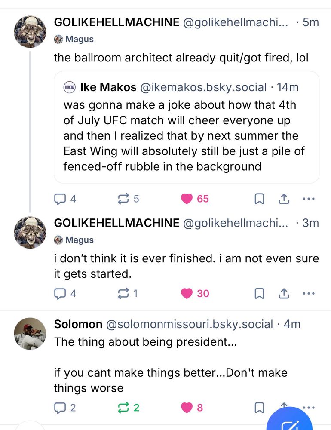This screenshot has height=430, width=331.
Task: Open the more options menu on the second GOLIKEHELLMACHINE post
Action: [x=309, y=294]
